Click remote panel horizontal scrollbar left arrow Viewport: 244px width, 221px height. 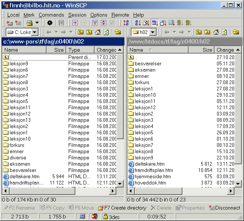131,191
